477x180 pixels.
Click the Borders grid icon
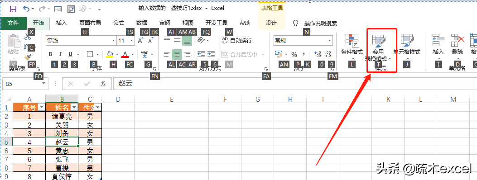[90, 54]
